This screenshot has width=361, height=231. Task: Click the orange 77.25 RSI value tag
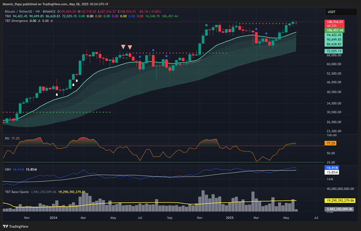[x=330, y=142]
